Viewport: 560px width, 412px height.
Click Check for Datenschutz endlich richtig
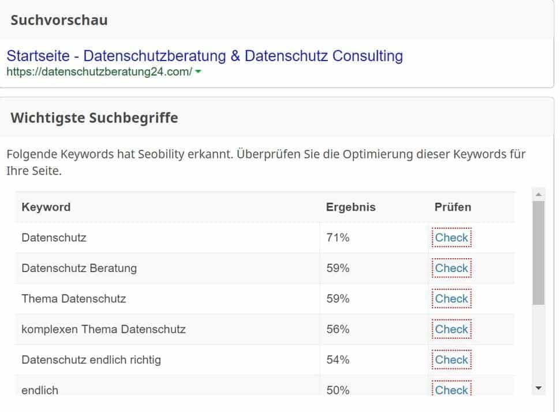click(x=451, y=360)
